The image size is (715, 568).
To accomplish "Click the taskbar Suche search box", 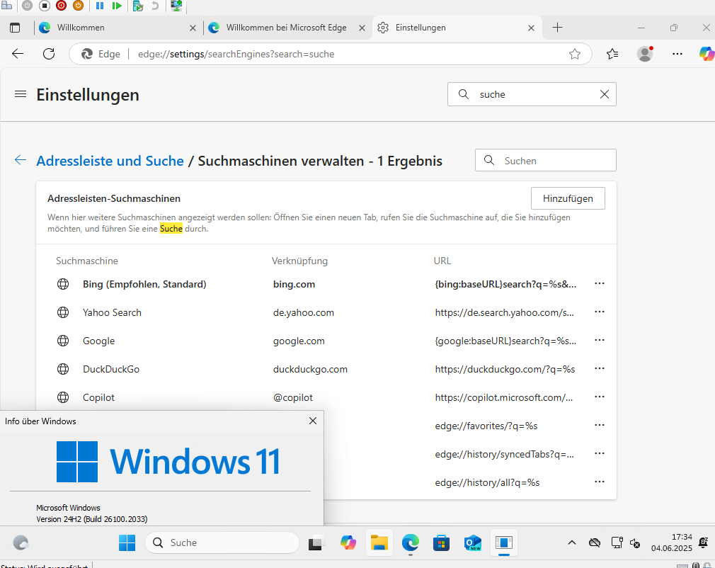I will (x=222, y=543).
